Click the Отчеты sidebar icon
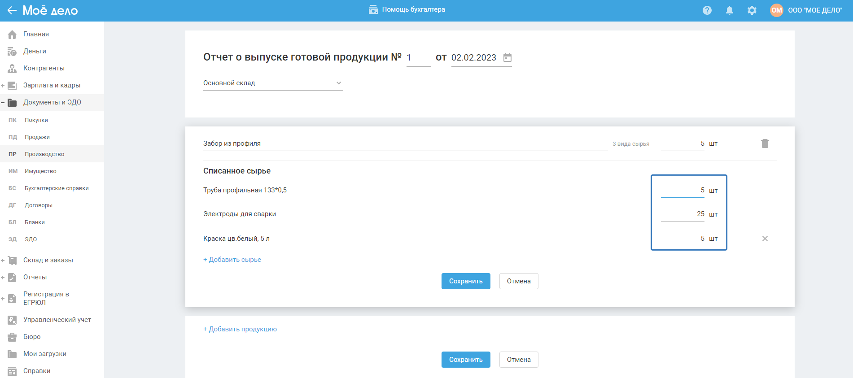 (12, 277)
